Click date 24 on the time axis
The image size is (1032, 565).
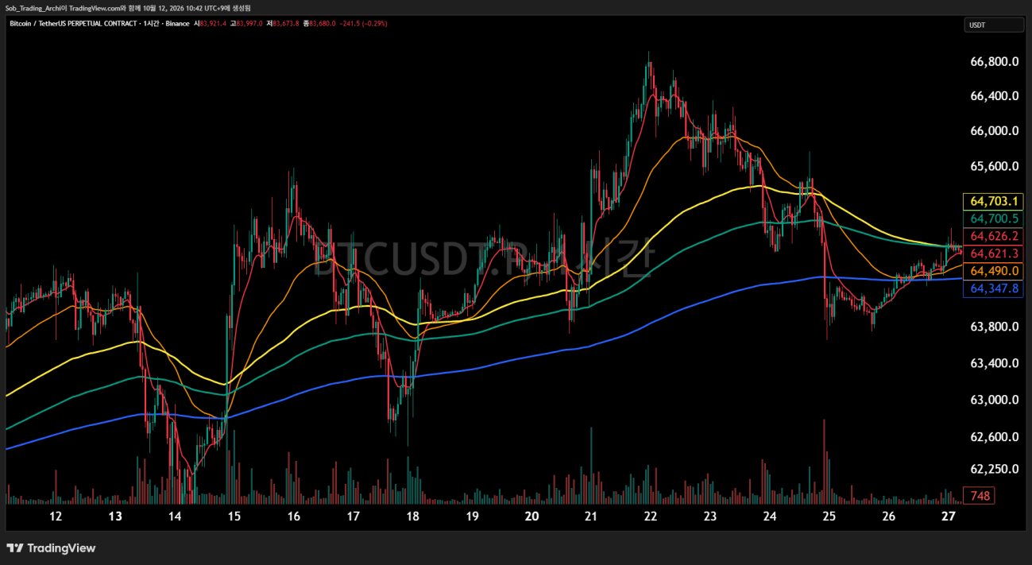coord(769,517)
